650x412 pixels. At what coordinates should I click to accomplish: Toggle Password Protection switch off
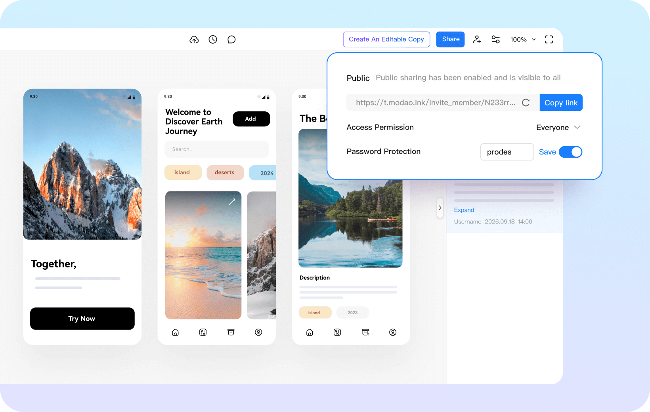(x=570, y=152)
